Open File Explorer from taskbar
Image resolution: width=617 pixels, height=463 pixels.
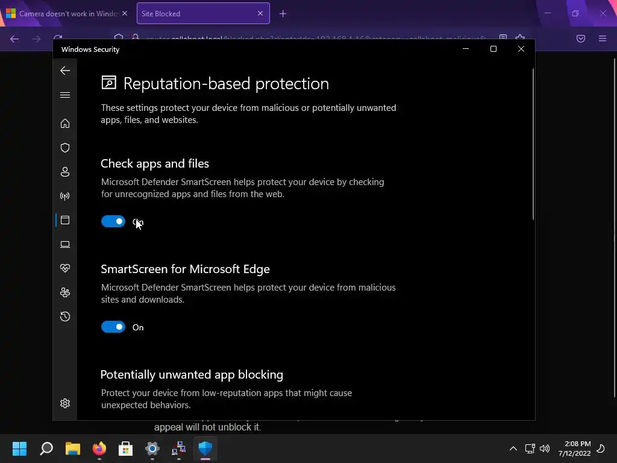pyautogui.click(x=73, y=449)
